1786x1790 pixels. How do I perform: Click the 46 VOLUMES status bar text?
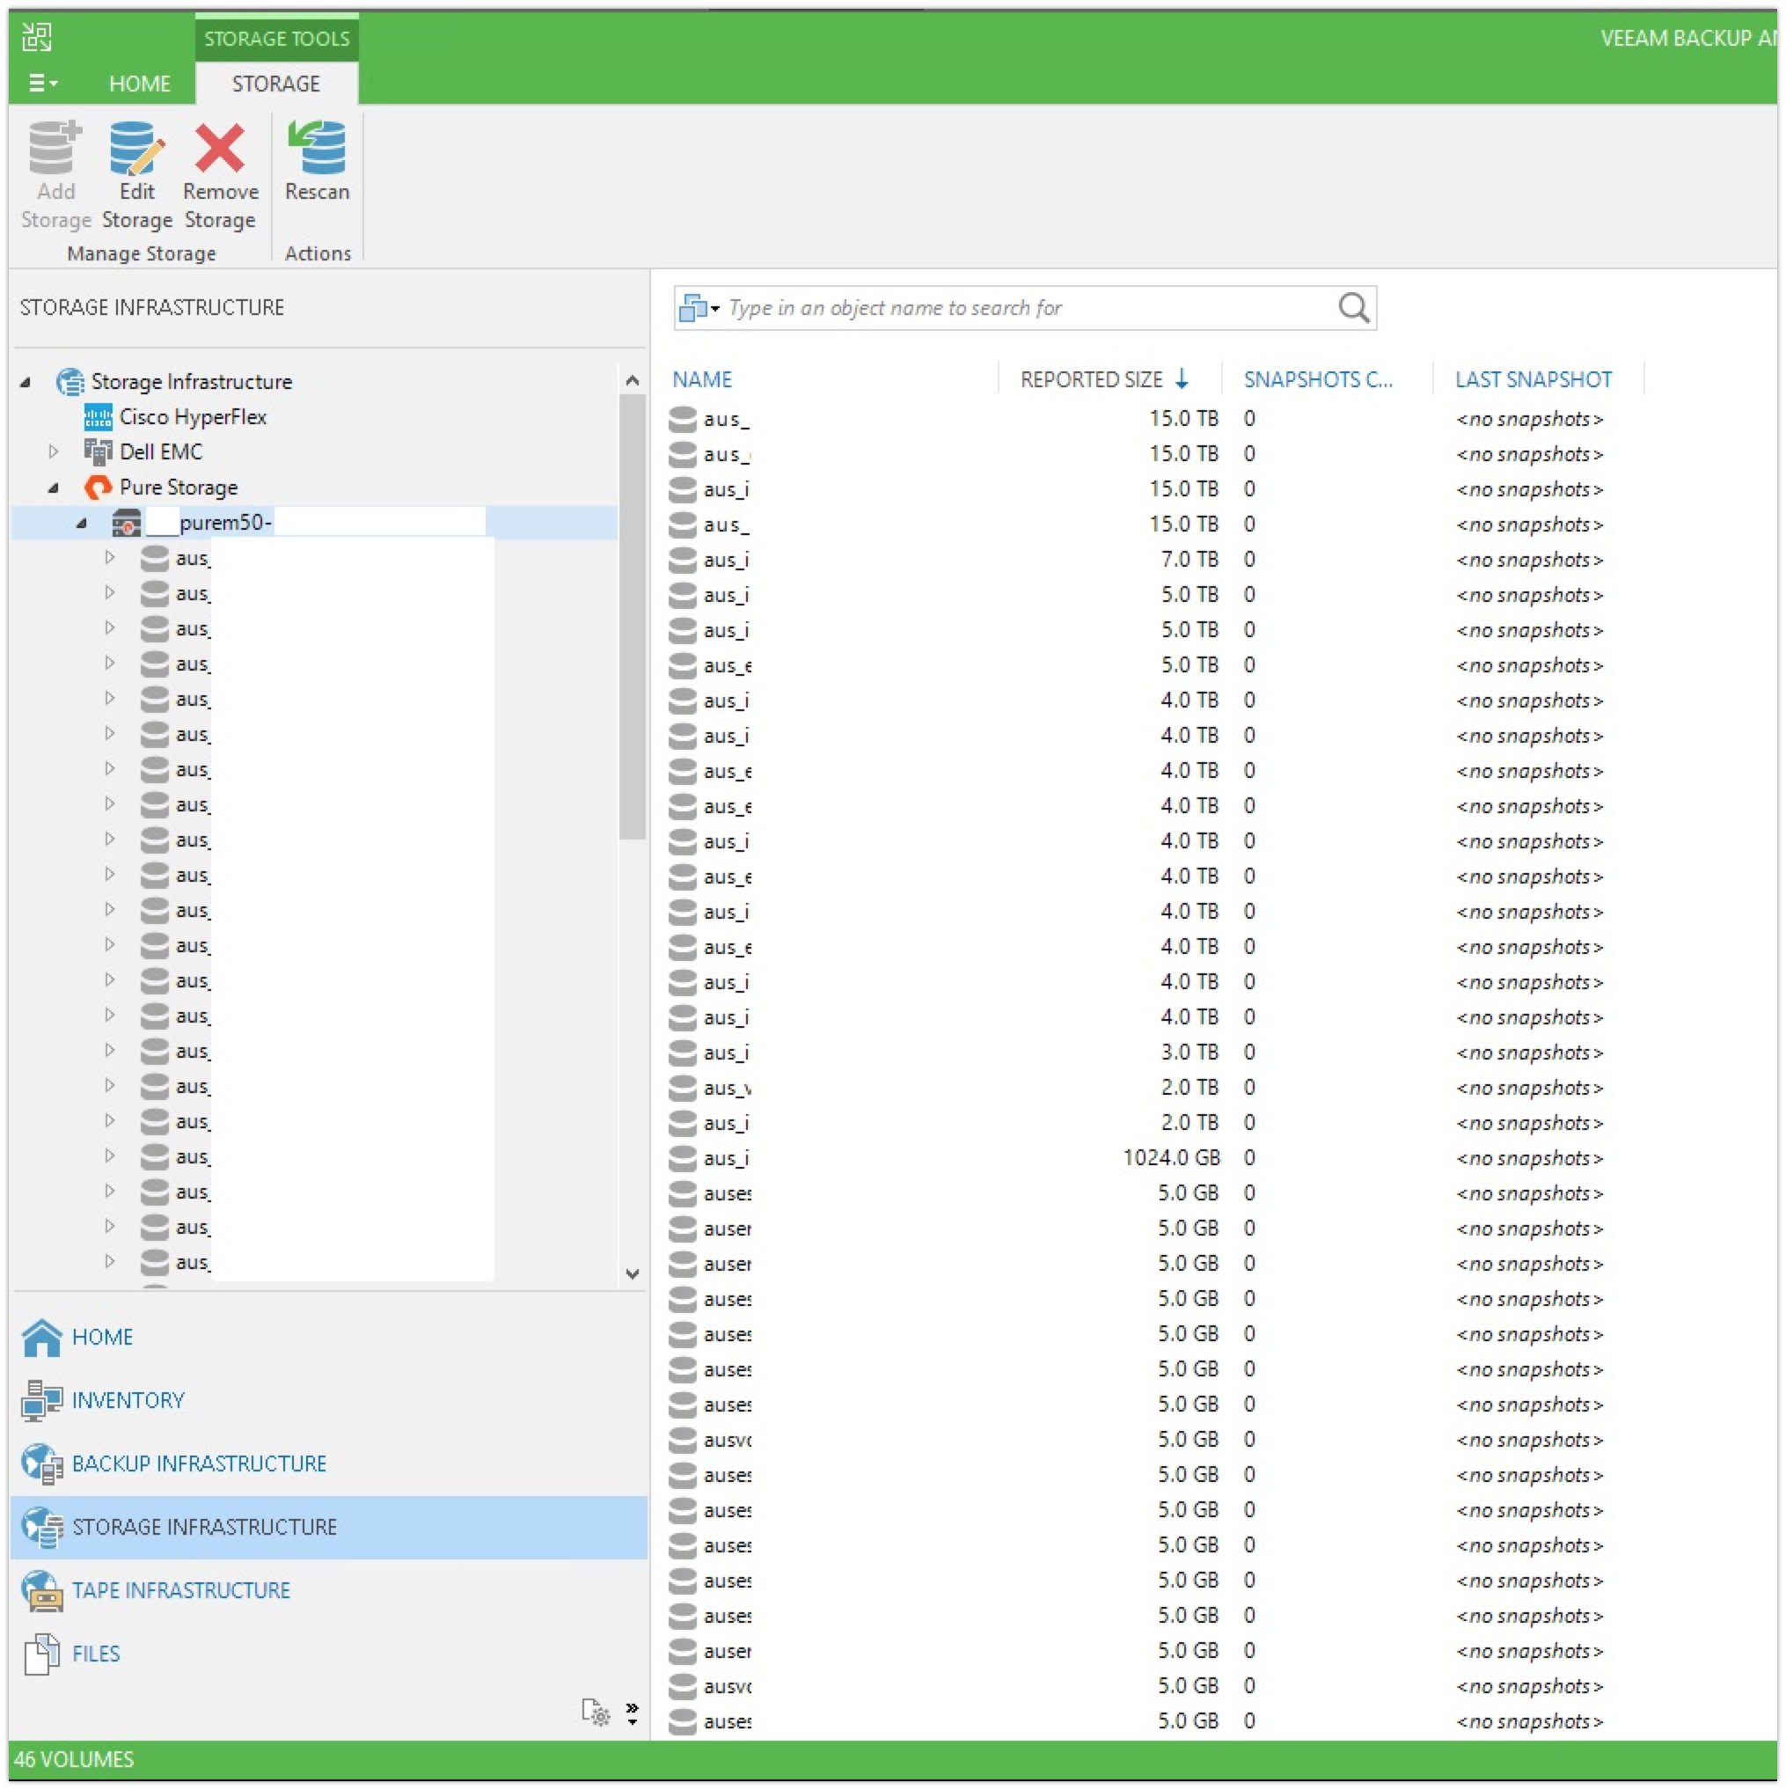[x=74, y=1758]
